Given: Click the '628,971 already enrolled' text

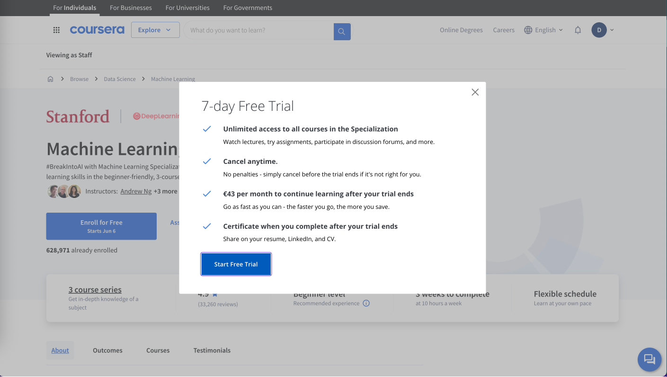Looking at the screenshot, I should coord(81,250).
